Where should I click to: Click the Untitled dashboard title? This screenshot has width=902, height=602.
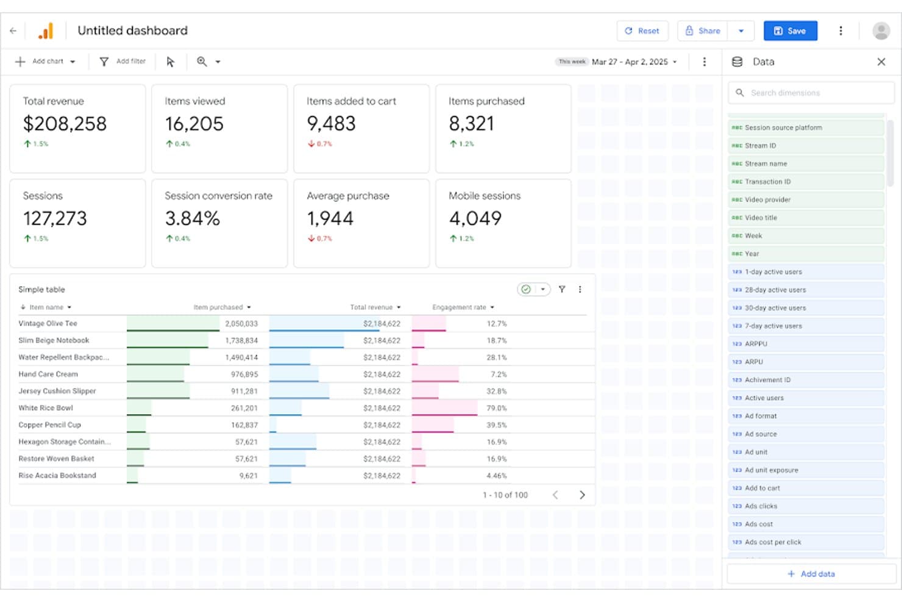pos(132,30)
